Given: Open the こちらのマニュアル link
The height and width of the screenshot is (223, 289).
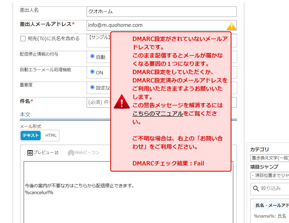Looking at the screenshot, I should coord(158,114).
